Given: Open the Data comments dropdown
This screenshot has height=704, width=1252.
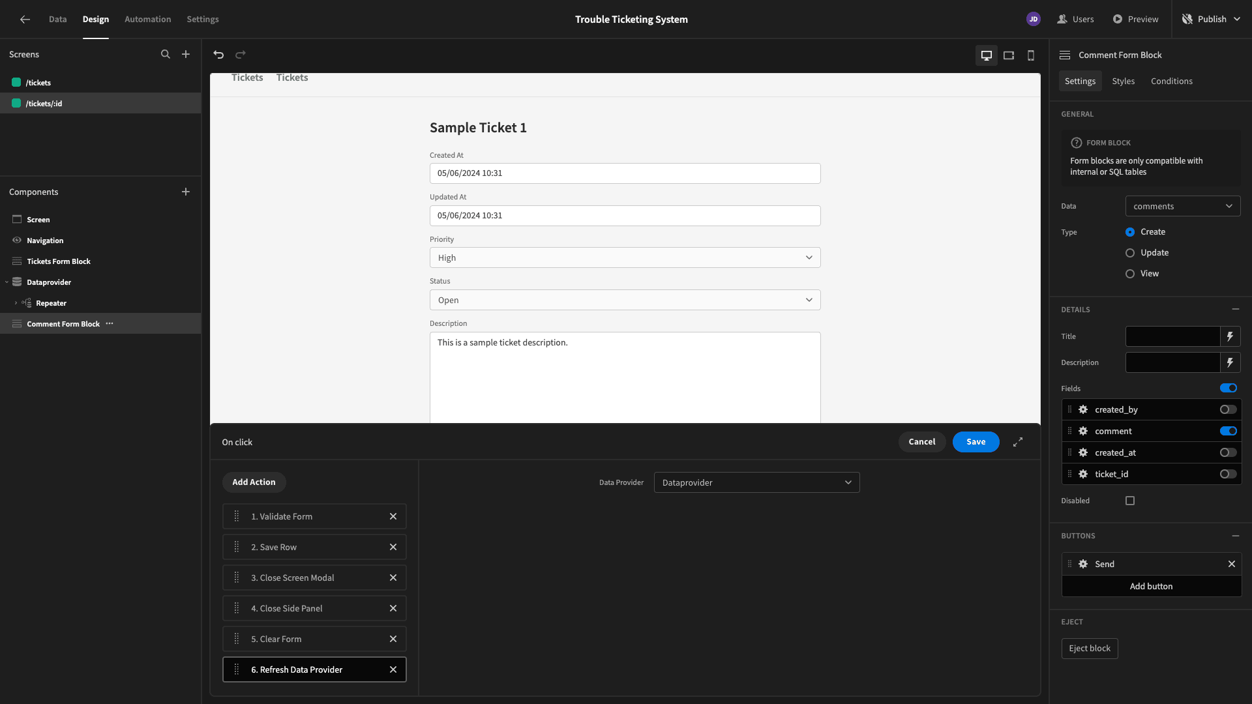Looking at the screenshot, I should point(1183,206).
